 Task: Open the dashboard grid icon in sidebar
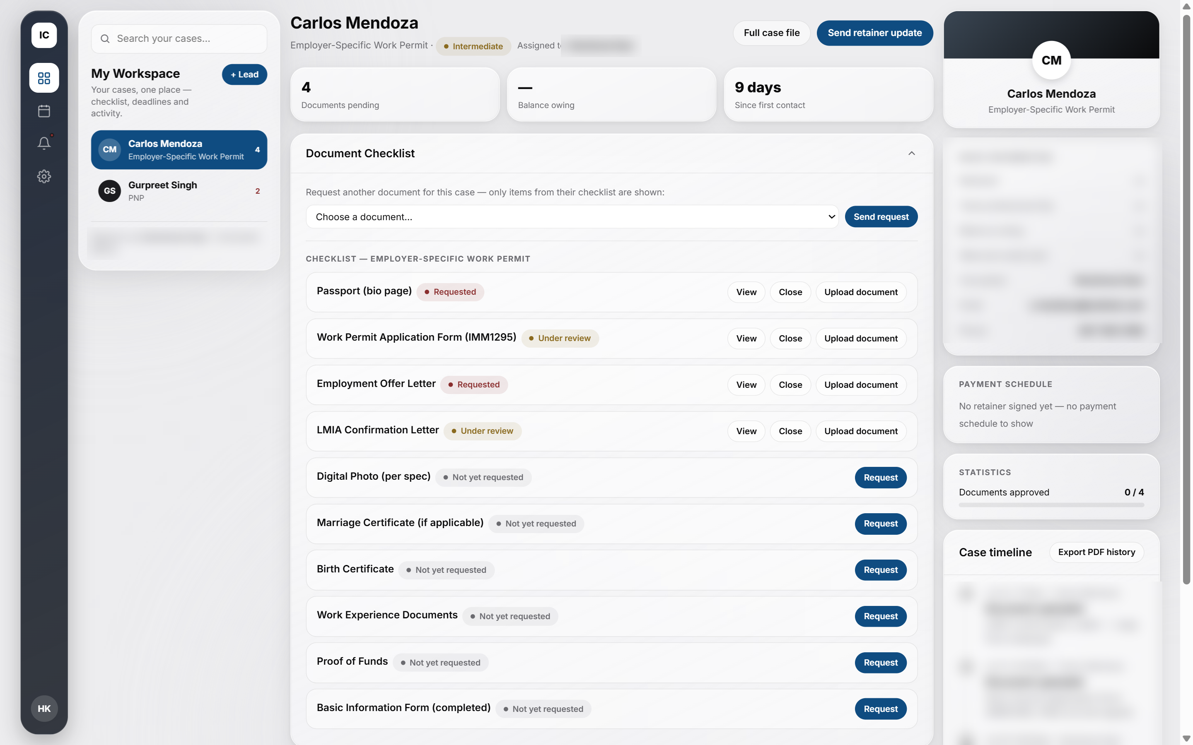coord(44,78)
